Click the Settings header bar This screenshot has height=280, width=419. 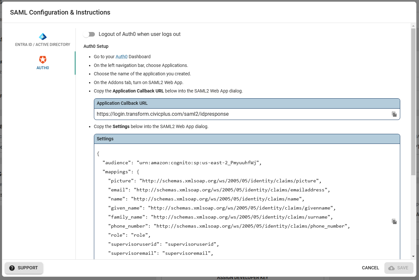247,139
